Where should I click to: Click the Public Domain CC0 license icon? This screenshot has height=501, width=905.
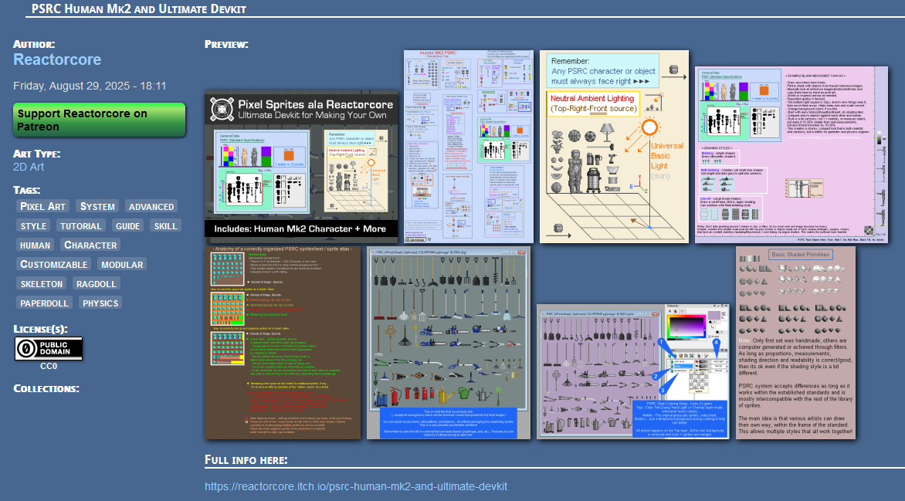click(x=49, y=349)
